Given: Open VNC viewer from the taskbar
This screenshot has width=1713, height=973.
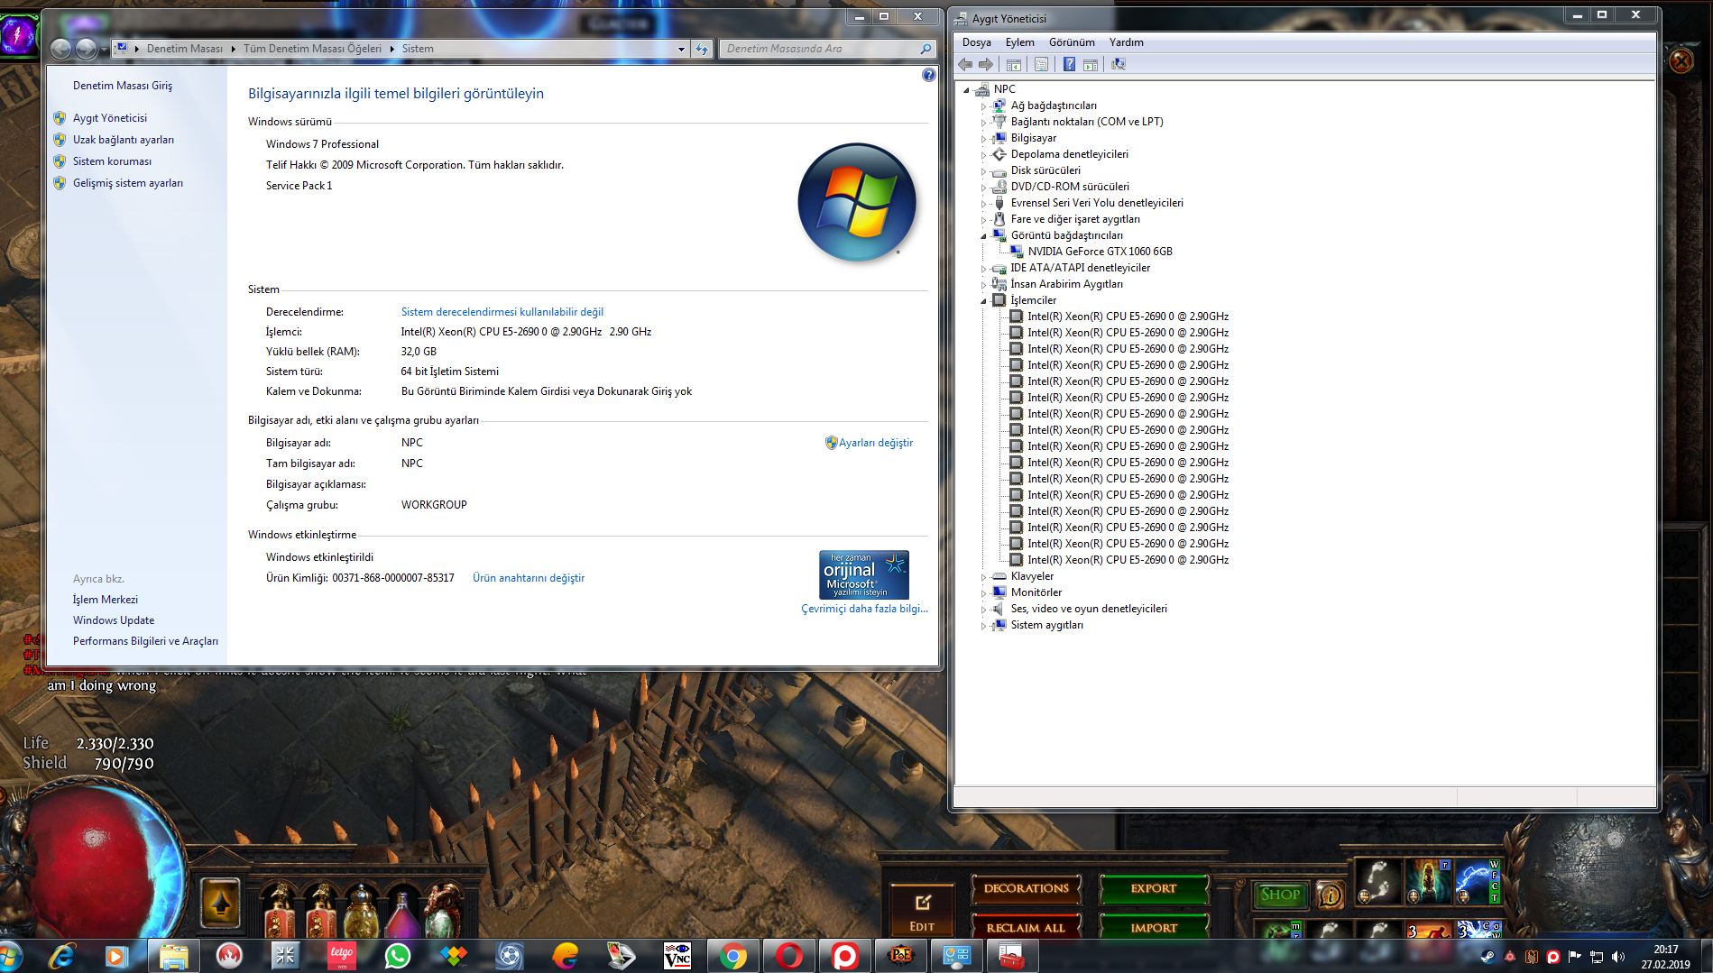Looking at the screenshot, I should click(x=677, y=956).
